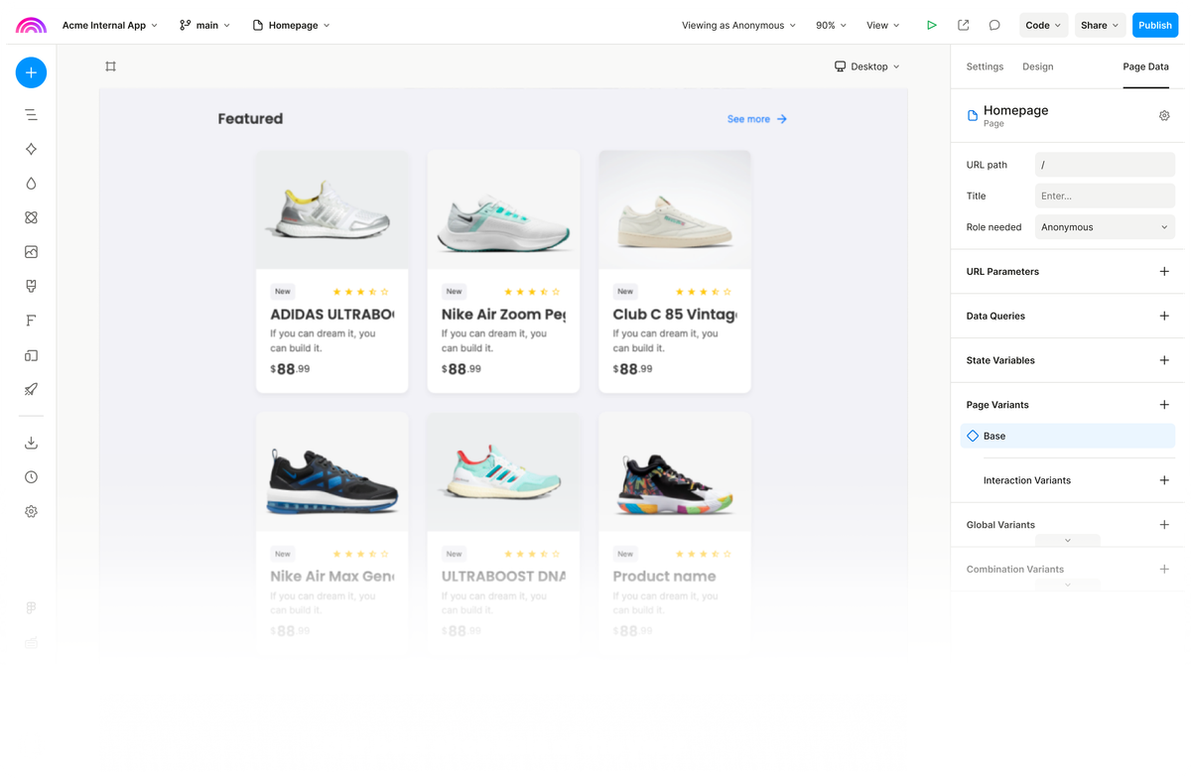Open the project in a new tab icon
The width and height of the screenshot is (1191, 778).
pos(963,25)
